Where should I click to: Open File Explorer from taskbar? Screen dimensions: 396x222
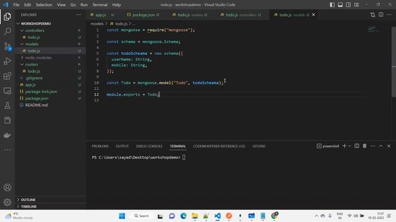[x=195, y=216]
